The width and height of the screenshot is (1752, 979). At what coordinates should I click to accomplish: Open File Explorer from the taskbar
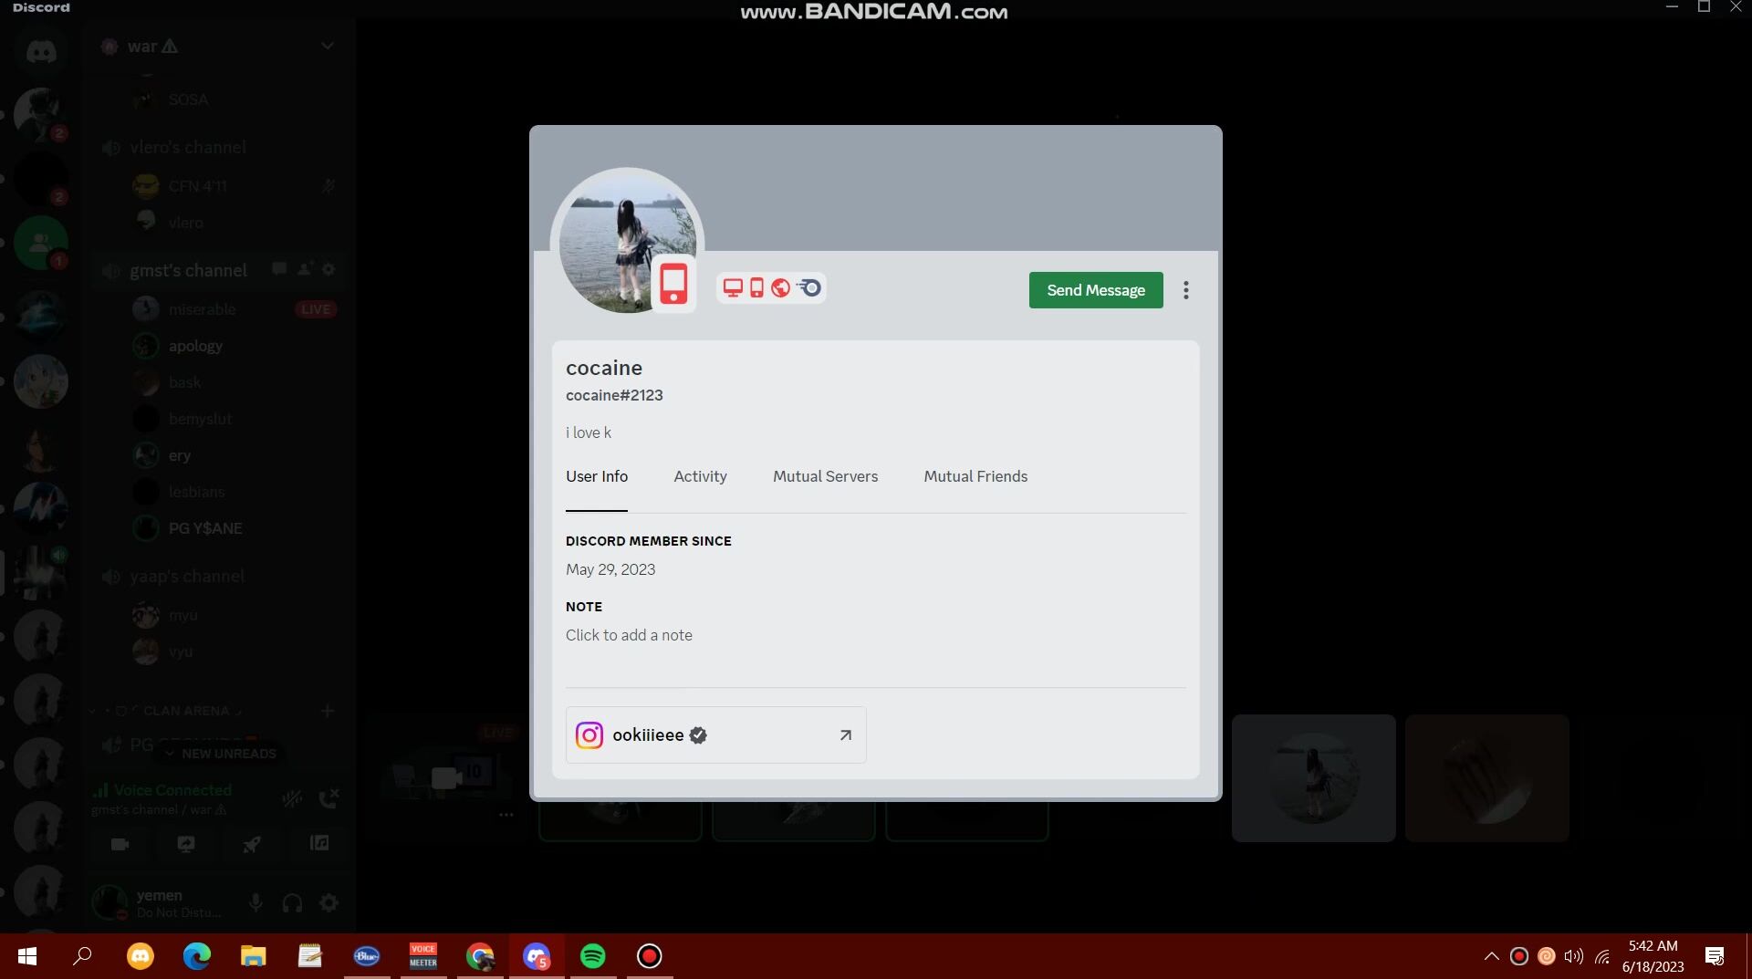pyautogui.click(x=254, y=956)
